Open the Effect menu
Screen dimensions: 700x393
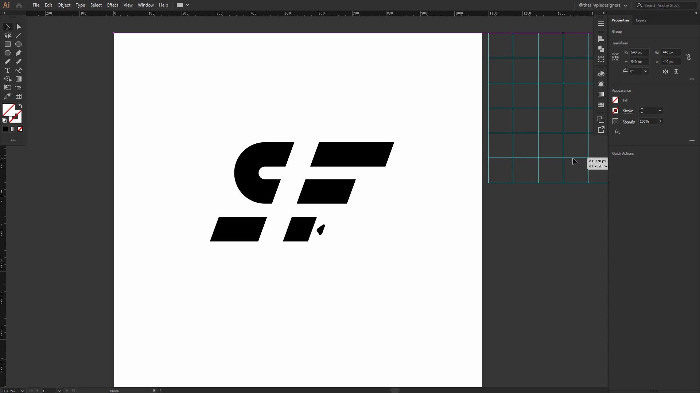click(x=113, y=5)
